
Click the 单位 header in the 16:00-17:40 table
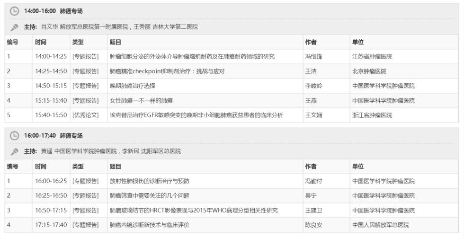[x=358, y=167]
